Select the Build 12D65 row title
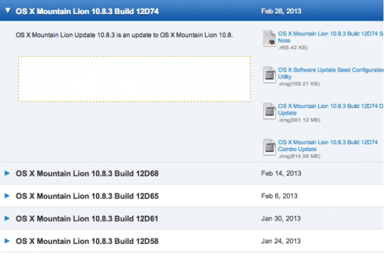The width and height of the screenshot is (384, 256). (87, 196)
